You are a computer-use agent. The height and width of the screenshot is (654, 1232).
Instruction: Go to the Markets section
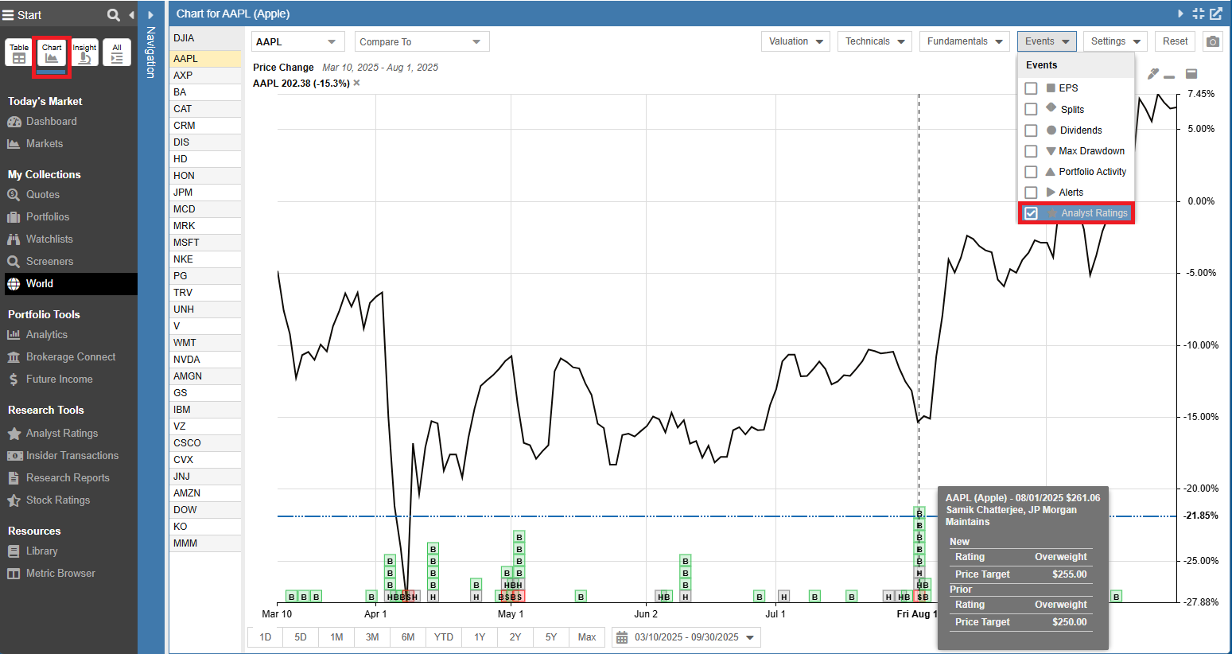click(45, 144)
